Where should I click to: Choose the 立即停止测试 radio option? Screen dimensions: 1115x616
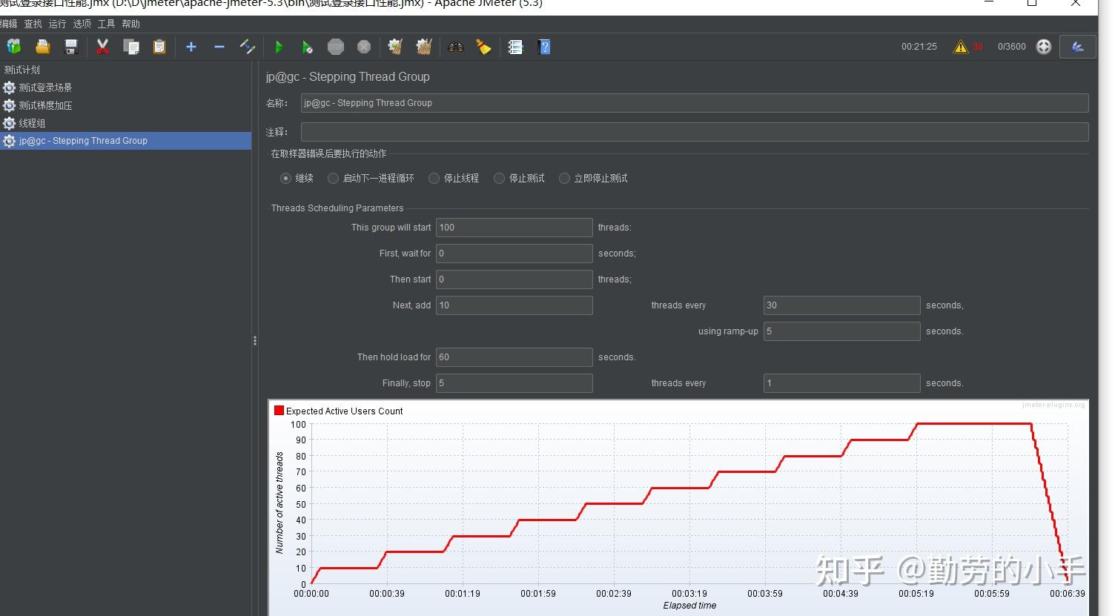tap(565, 179)
